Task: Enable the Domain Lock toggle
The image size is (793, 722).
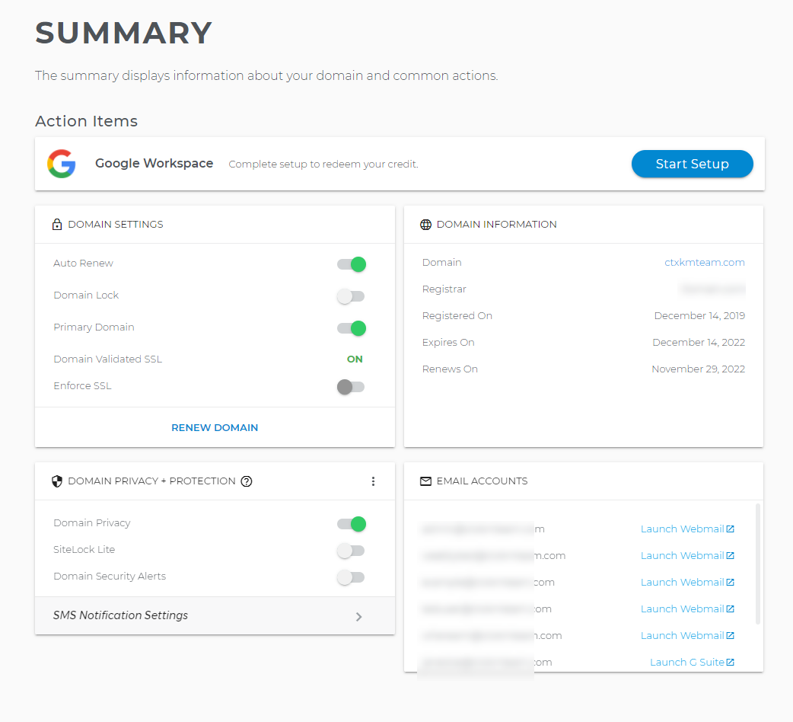Action: (351, 296)
